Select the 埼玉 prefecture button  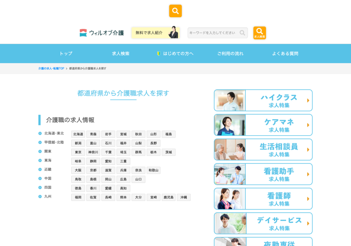123,152
